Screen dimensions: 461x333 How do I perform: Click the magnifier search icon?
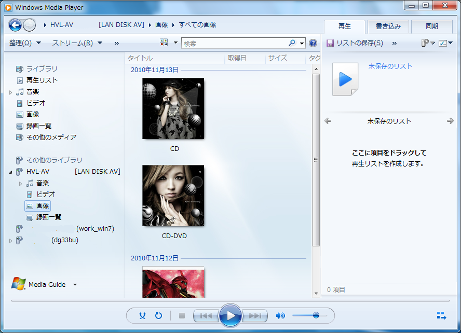(x=292, y=43)
